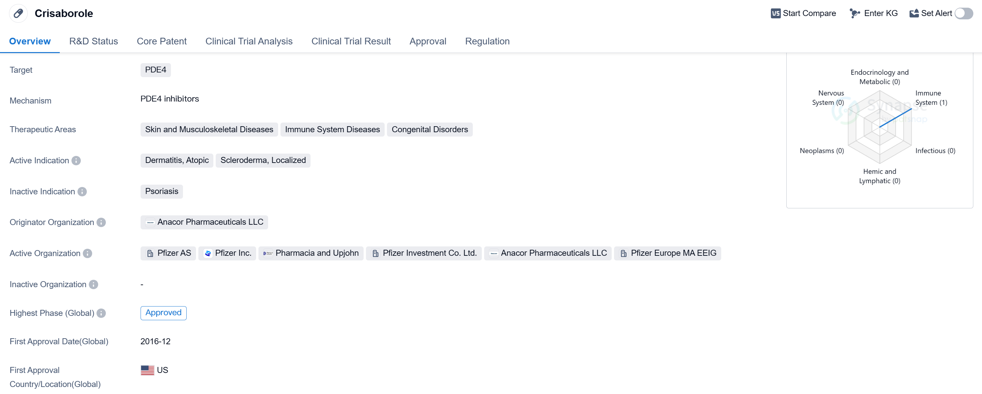Open the Pfizer Inc. organization link
The width and height of the screenshot is (982, 394).
pos(227,253)
